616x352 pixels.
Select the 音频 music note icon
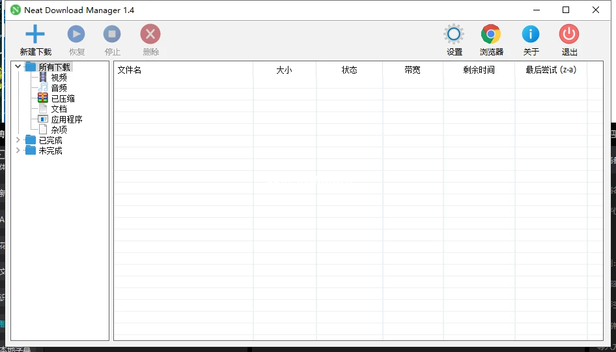tap(43, 87)
